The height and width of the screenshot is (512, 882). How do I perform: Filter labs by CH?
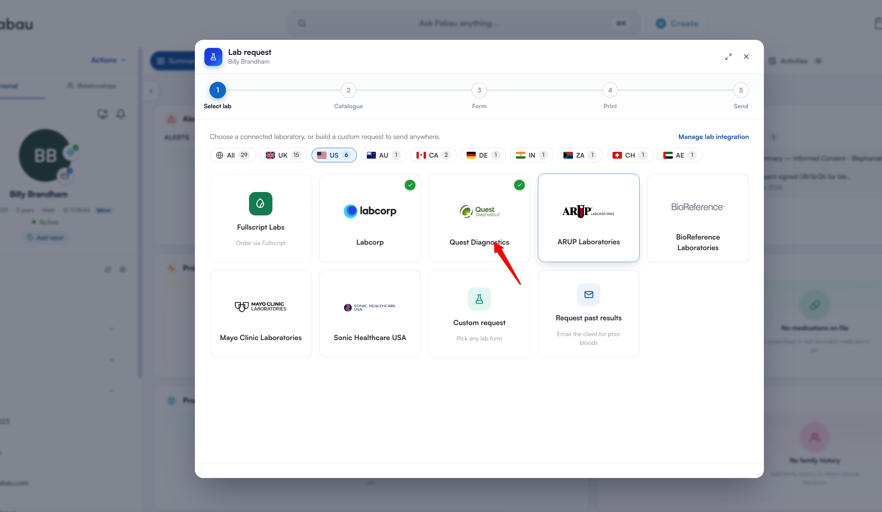tap(630, 155)
